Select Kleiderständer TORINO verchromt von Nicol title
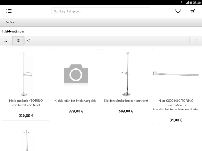 point(26,103)
